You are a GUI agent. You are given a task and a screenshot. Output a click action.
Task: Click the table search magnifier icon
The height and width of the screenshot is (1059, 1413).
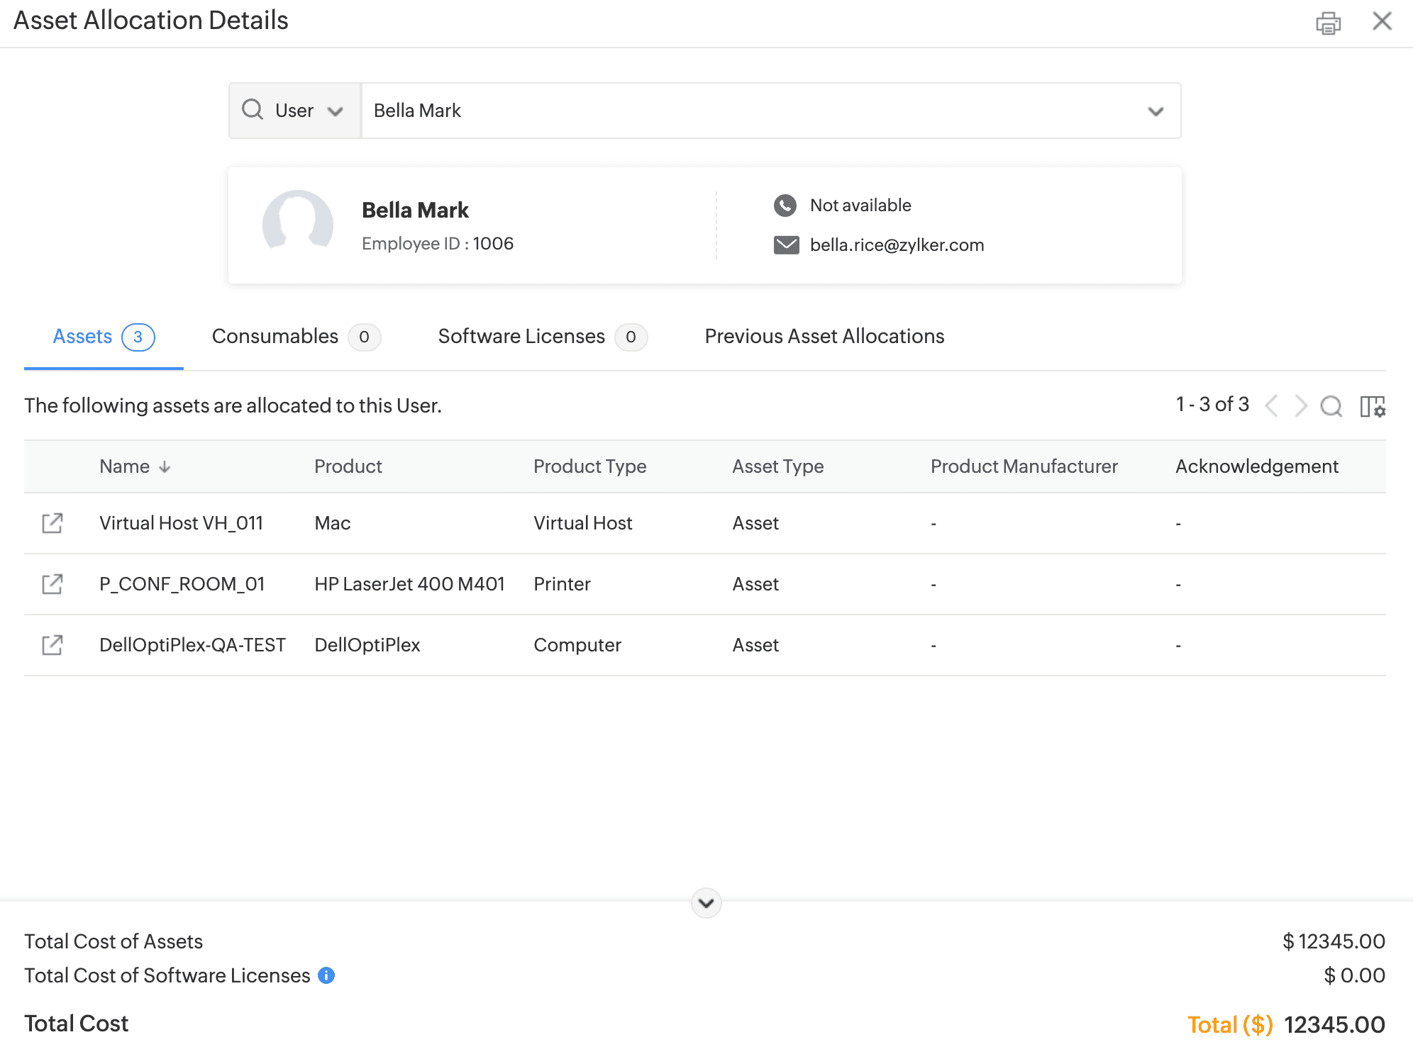pyautogui.click(x=1331, y=406)
